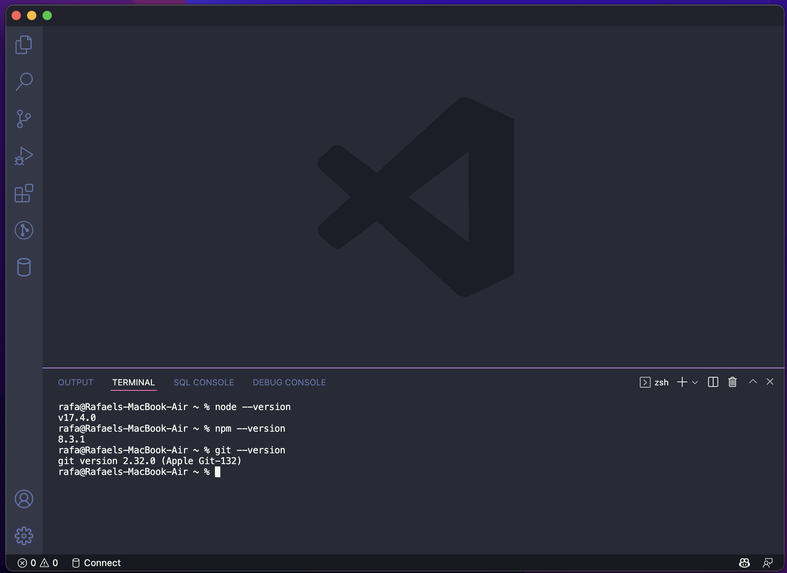Screen dimensions: 787x573
Task: Click the npm --version command line
Action: 172,429
